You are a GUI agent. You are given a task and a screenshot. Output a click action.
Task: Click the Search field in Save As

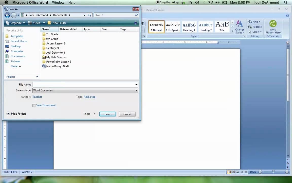[x=115, y=15]
